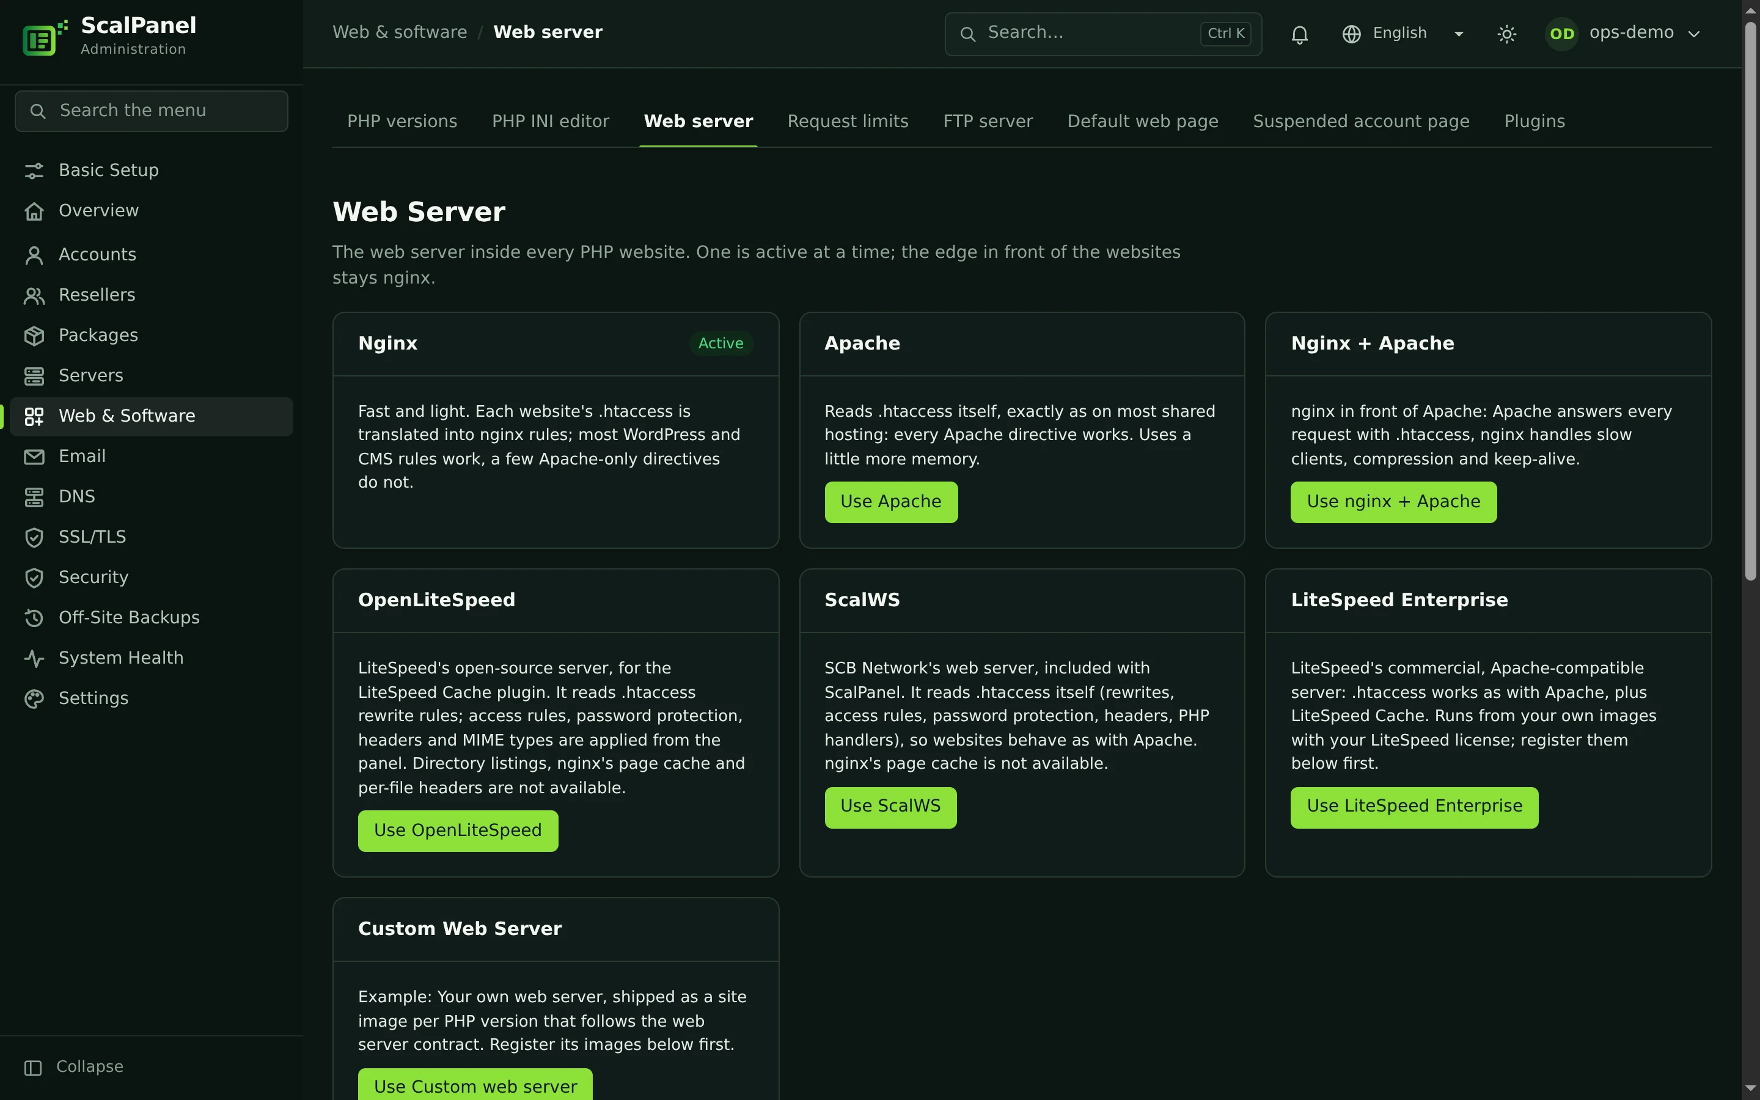Viewport: 1760px width, 1100px height.
Task: Click Use OpenLiteSpeed button
Action: [458, 831]
